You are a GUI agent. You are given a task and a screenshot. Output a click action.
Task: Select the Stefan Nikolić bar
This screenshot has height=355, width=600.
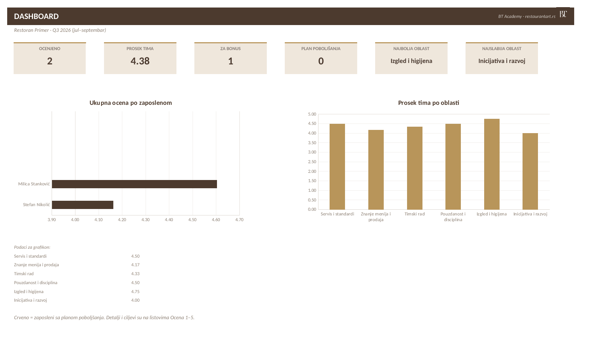click(x=82, y=205)
